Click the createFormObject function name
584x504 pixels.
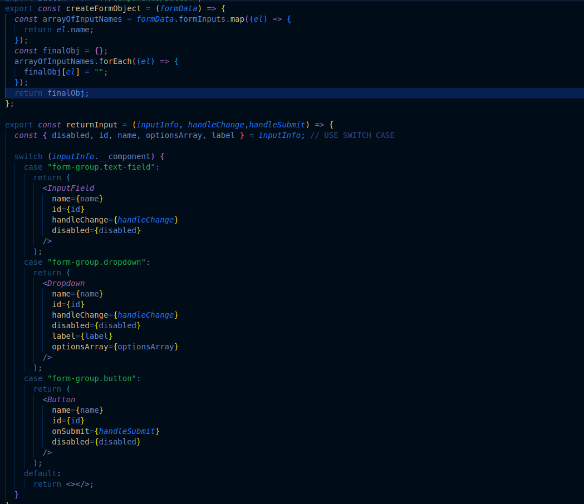click(104, 8)
